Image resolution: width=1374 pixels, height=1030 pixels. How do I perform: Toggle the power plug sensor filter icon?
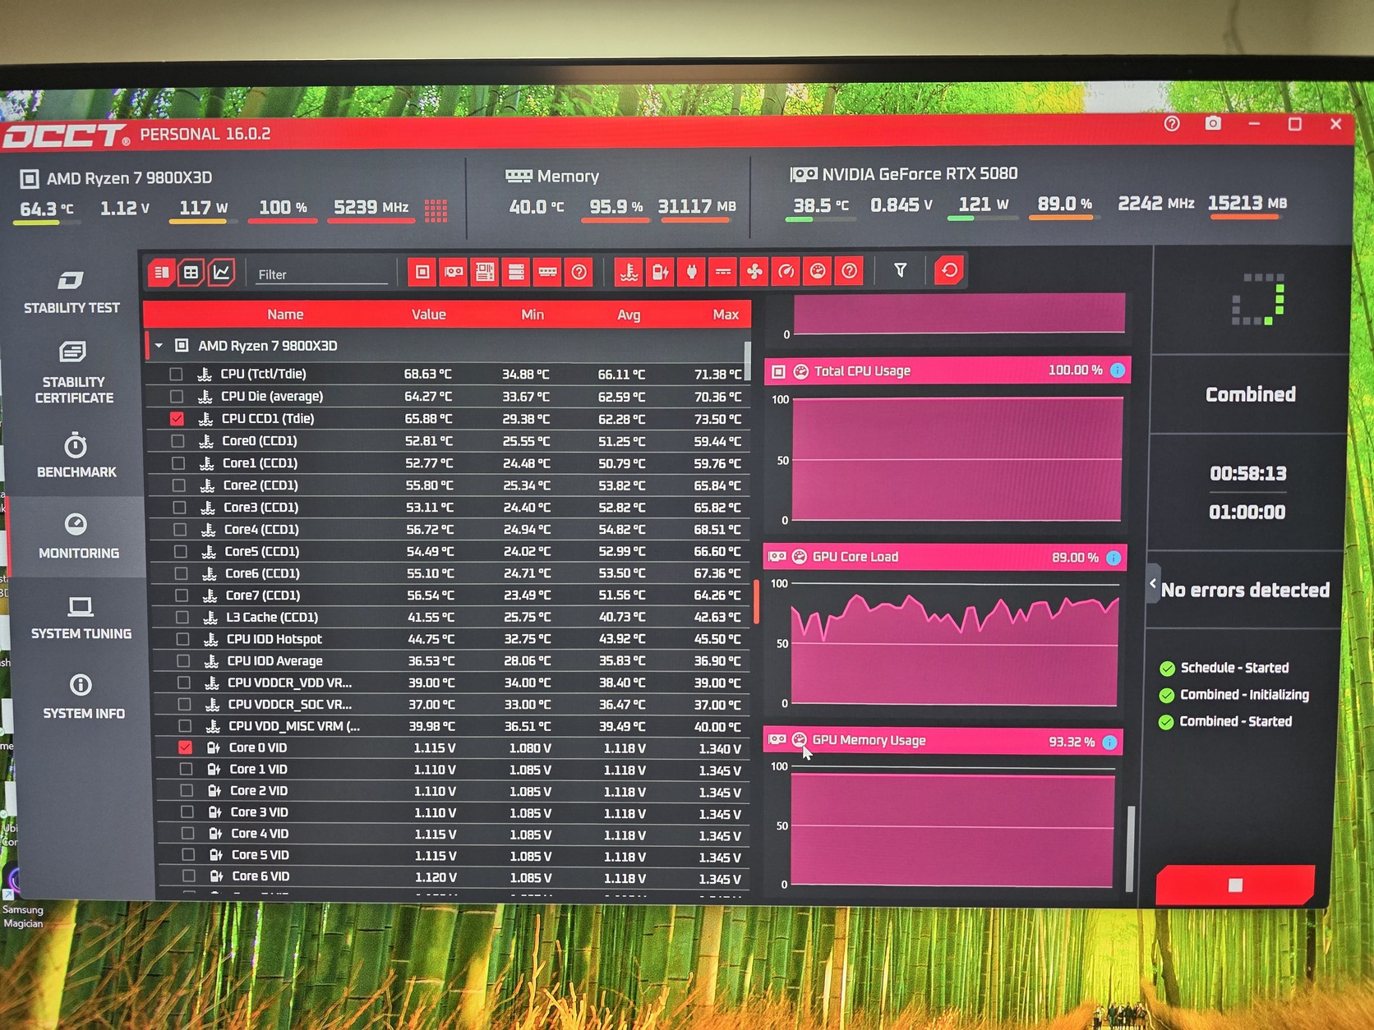(x=692, y=272)
